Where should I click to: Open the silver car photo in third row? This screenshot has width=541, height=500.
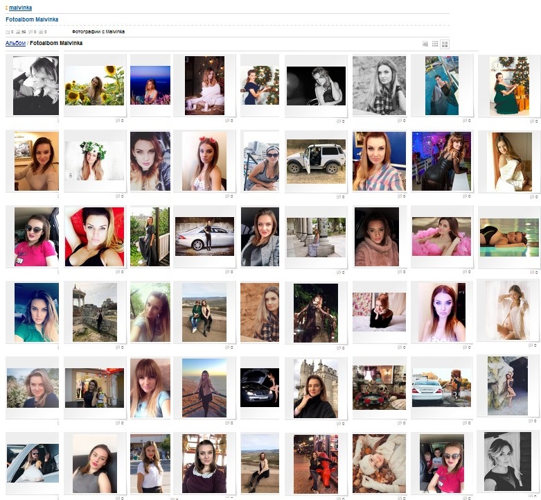coord(204,236)
